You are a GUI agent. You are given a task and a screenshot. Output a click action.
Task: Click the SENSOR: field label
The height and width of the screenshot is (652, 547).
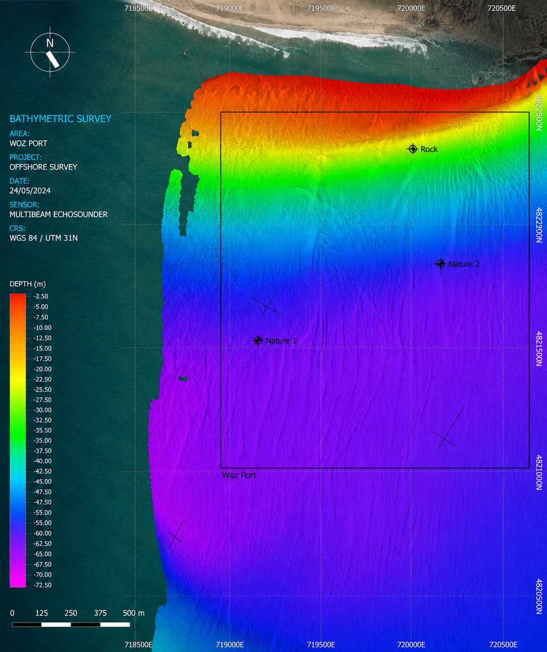pyautogui.click(x=24, y=205)
